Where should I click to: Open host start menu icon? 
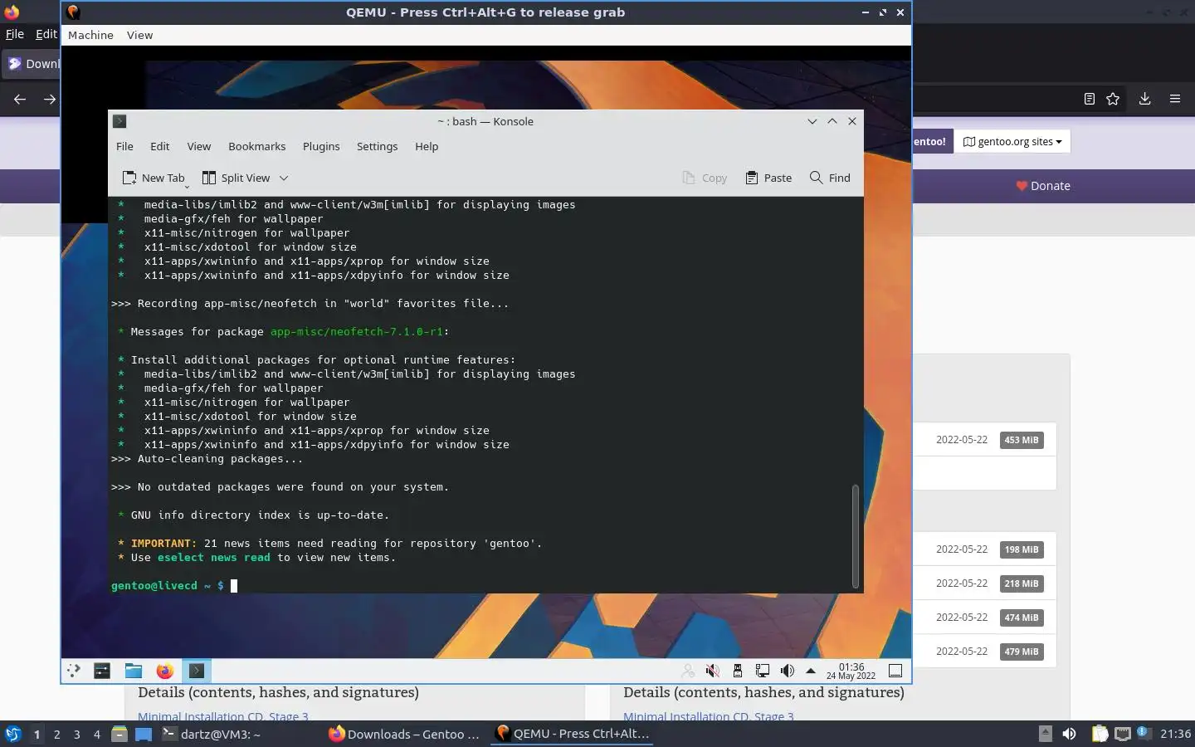13,734
